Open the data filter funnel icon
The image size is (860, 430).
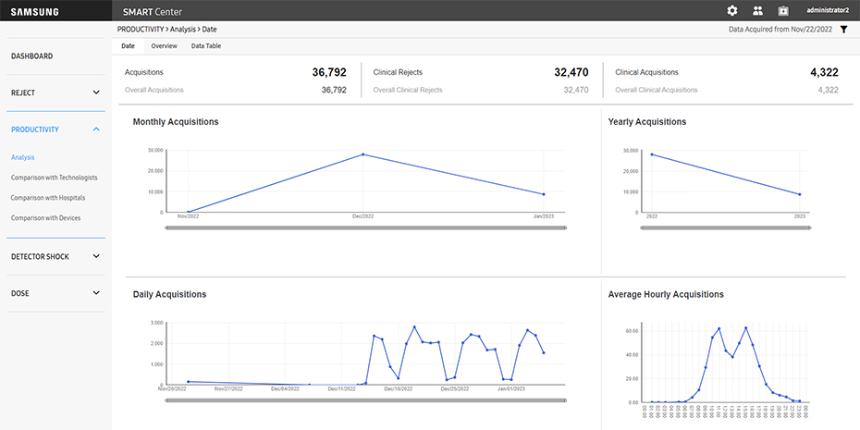(x=843, y=30)
